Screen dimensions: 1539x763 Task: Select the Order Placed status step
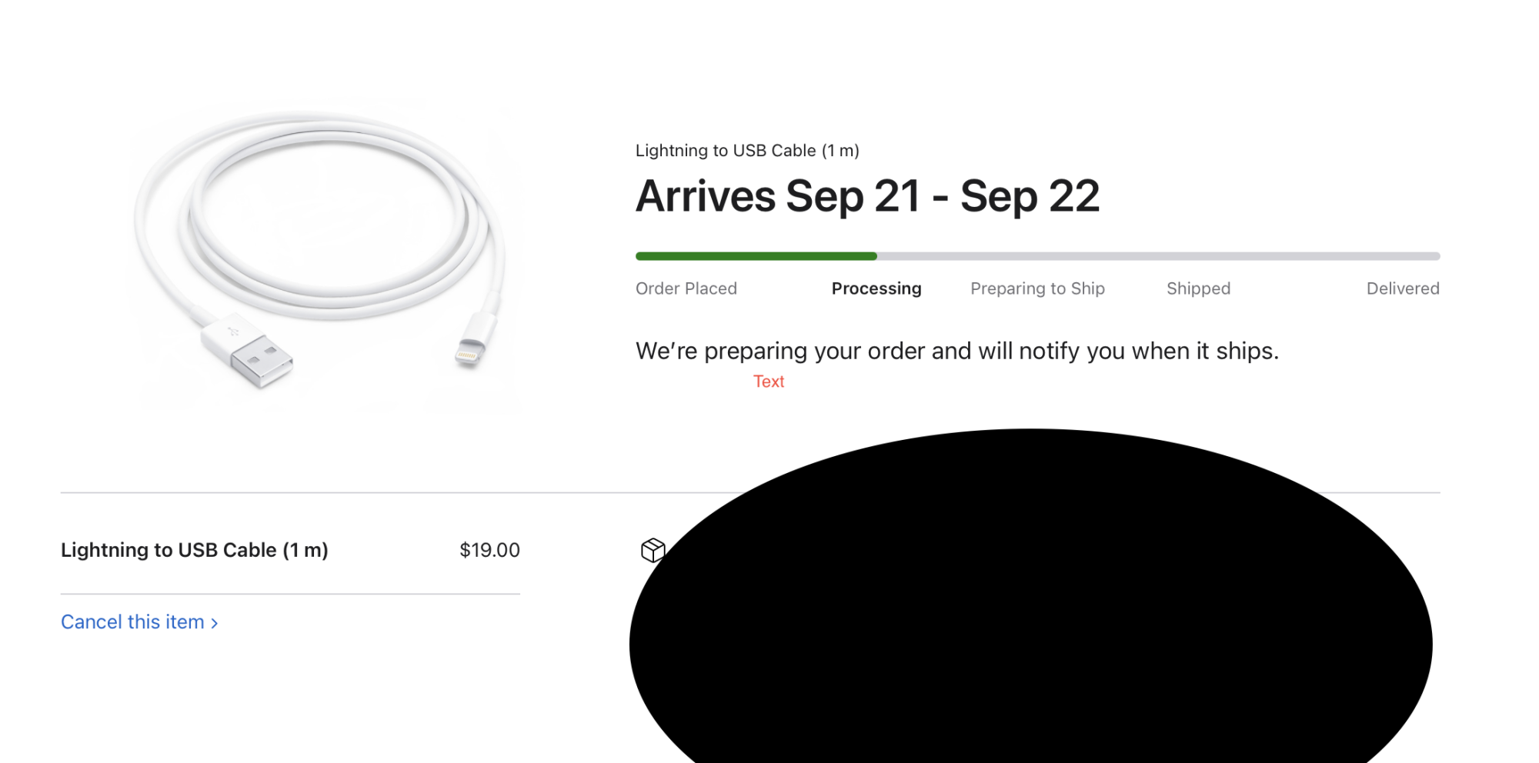click(x=686, y=288)
